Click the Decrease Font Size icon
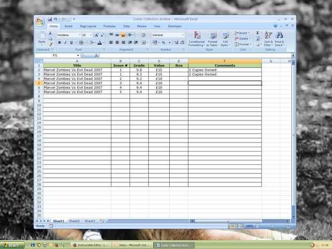 pyautogui.click(x=102, y=35)
